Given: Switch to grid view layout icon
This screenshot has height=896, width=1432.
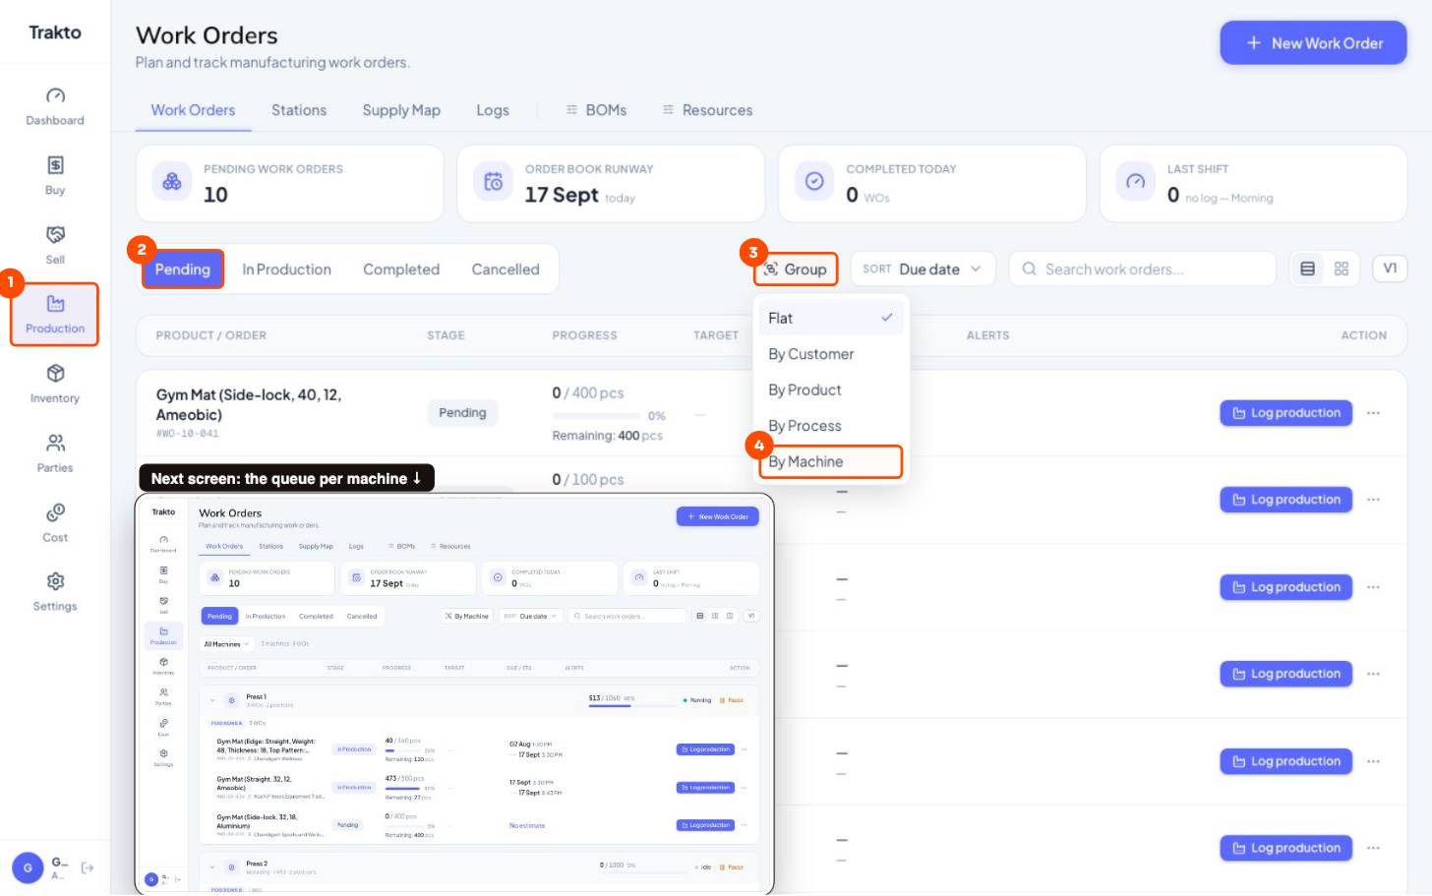Looking at the screenshot, I should click(x=1342, y=269).
